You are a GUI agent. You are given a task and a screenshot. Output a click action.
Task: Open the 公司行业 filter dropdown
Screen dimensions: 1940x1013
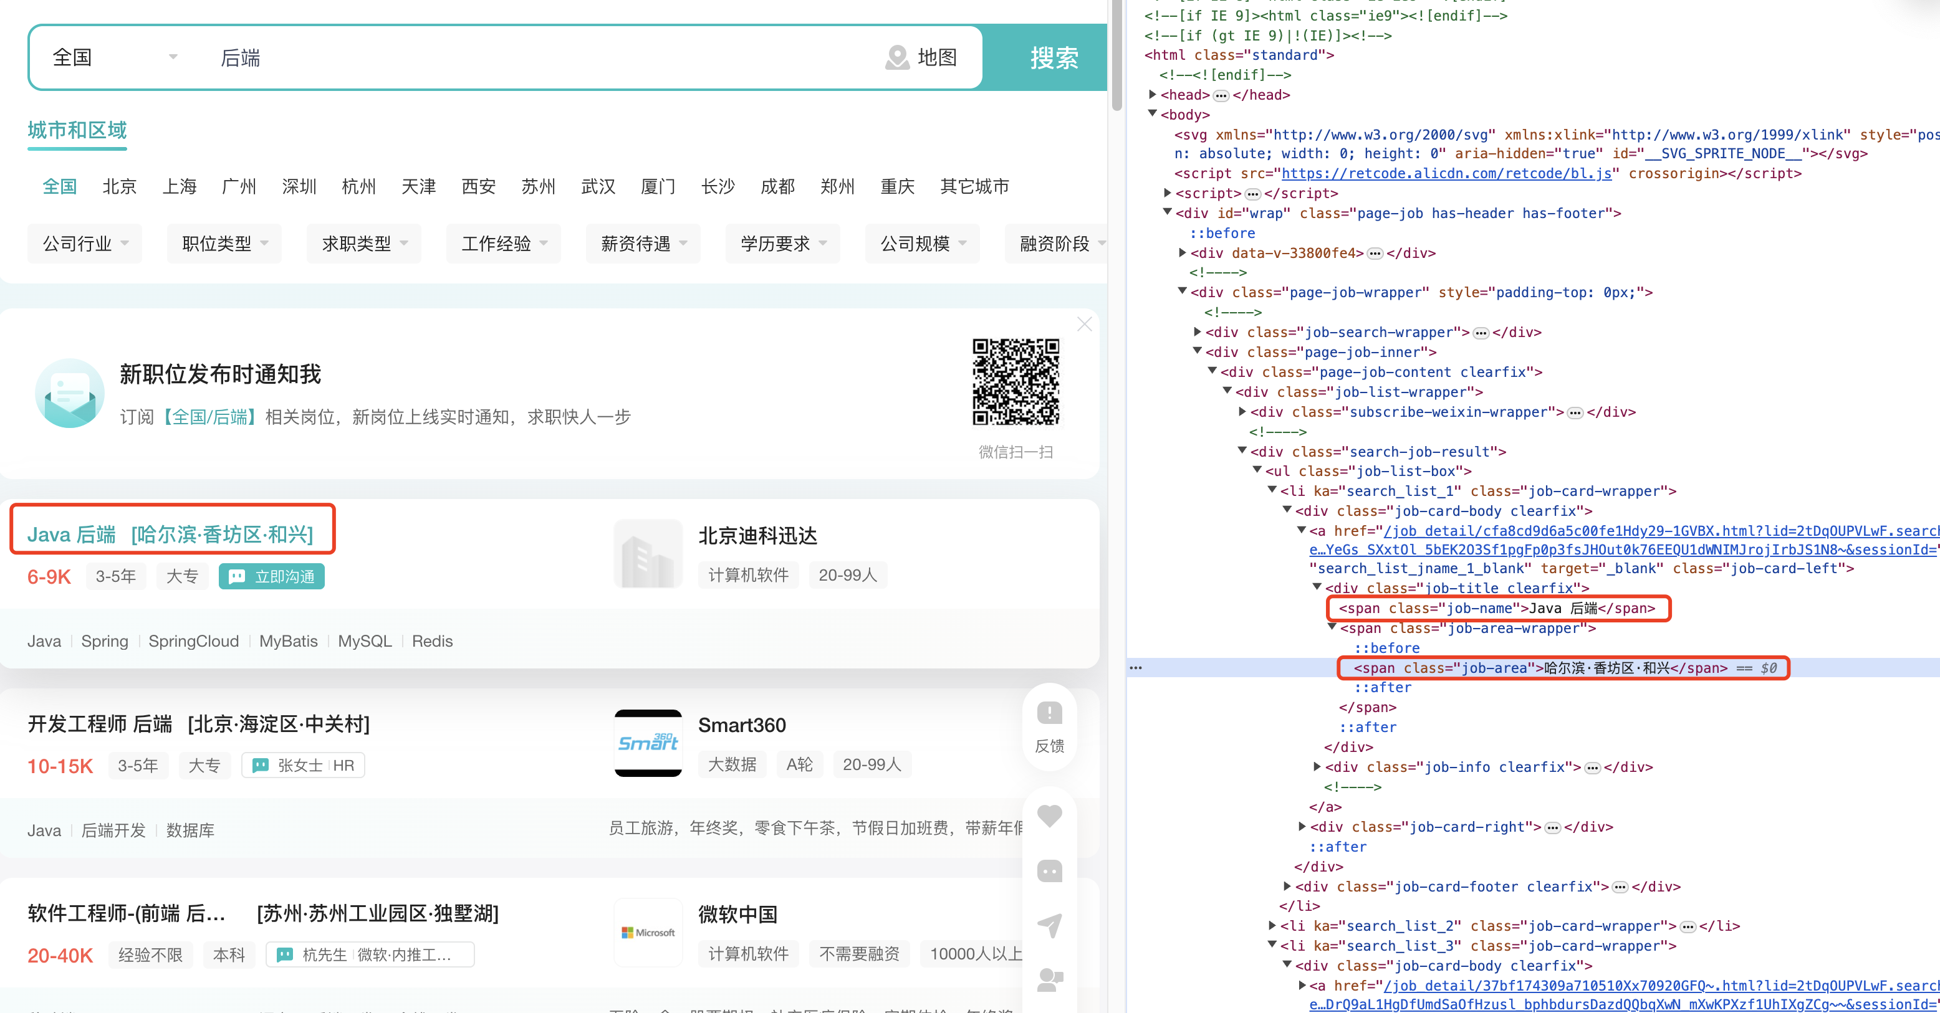point(84,244)
